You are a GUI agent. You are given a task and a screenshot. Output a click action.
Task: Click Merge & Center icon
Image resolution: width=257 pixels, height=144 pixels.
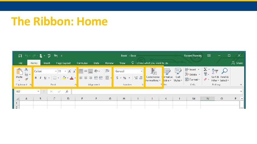[x=107, y=78]
